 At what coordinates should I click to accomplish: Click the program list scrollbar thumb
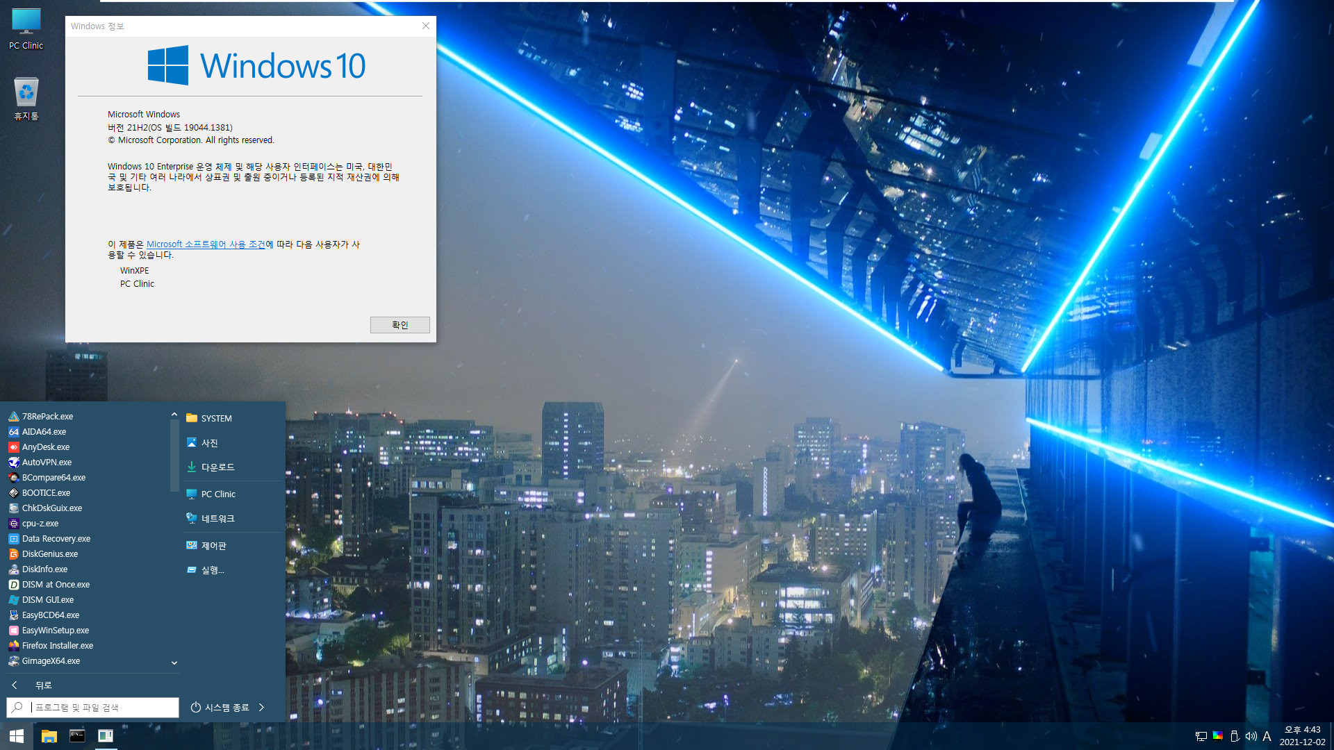click(x=174, y=455)
